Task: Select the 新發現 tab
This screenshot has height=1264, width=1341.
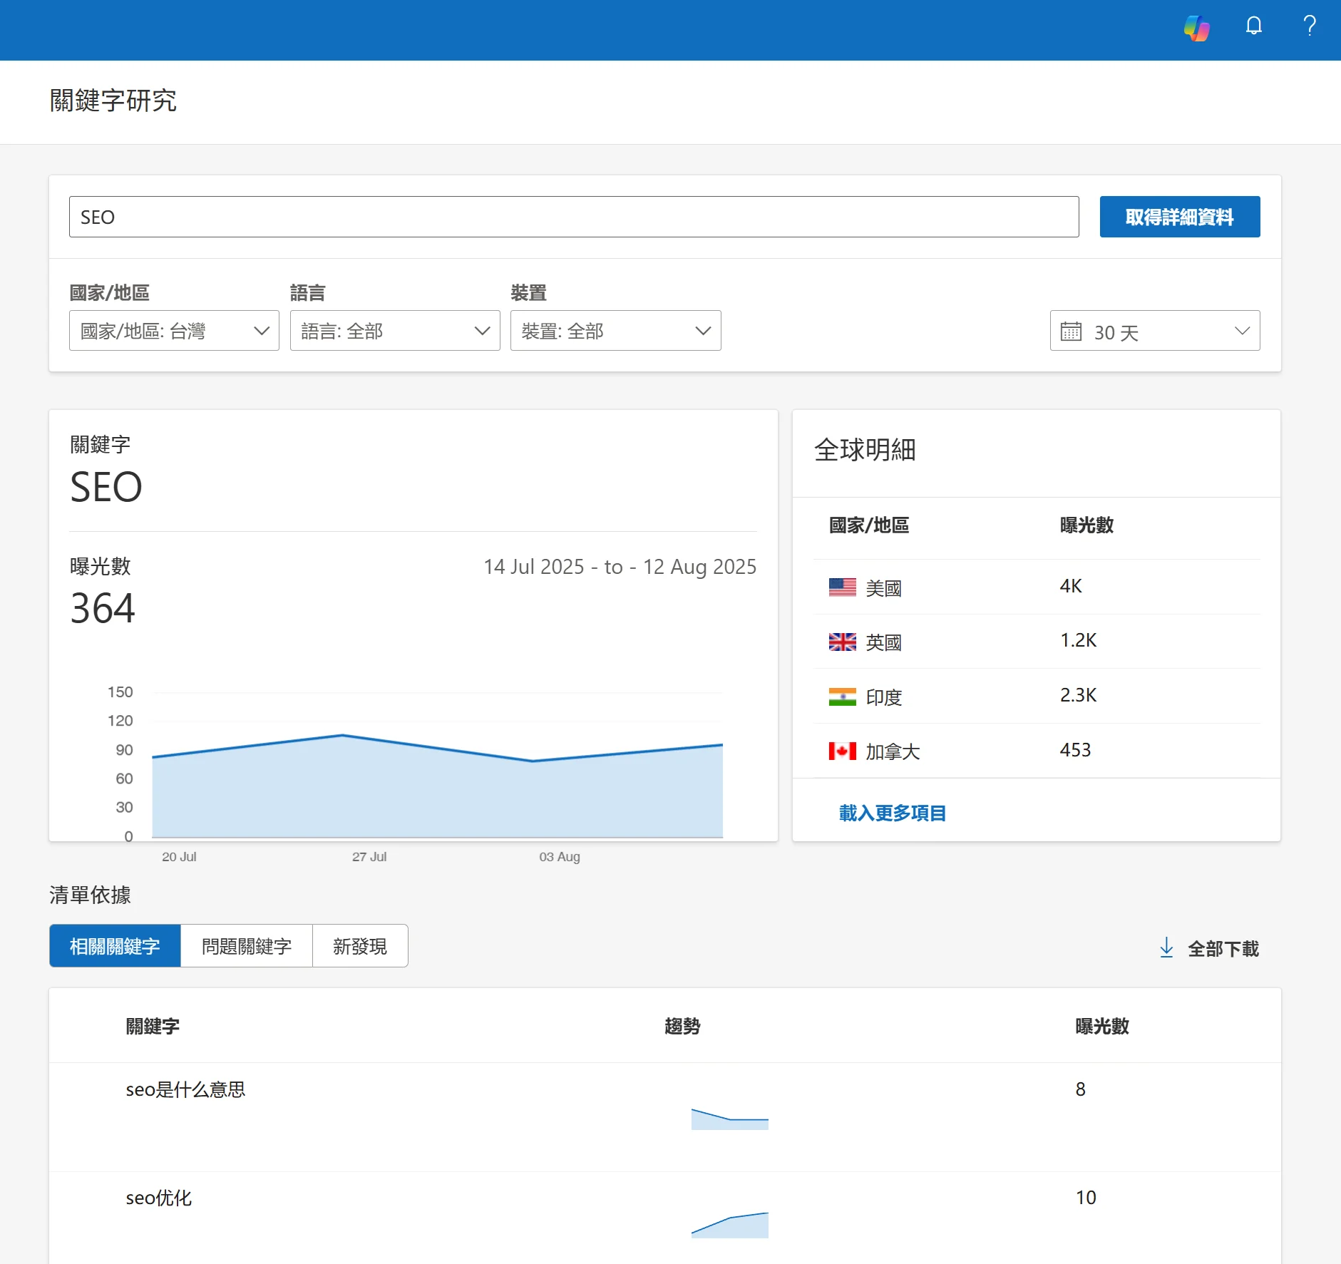Action: click(360, 946)
